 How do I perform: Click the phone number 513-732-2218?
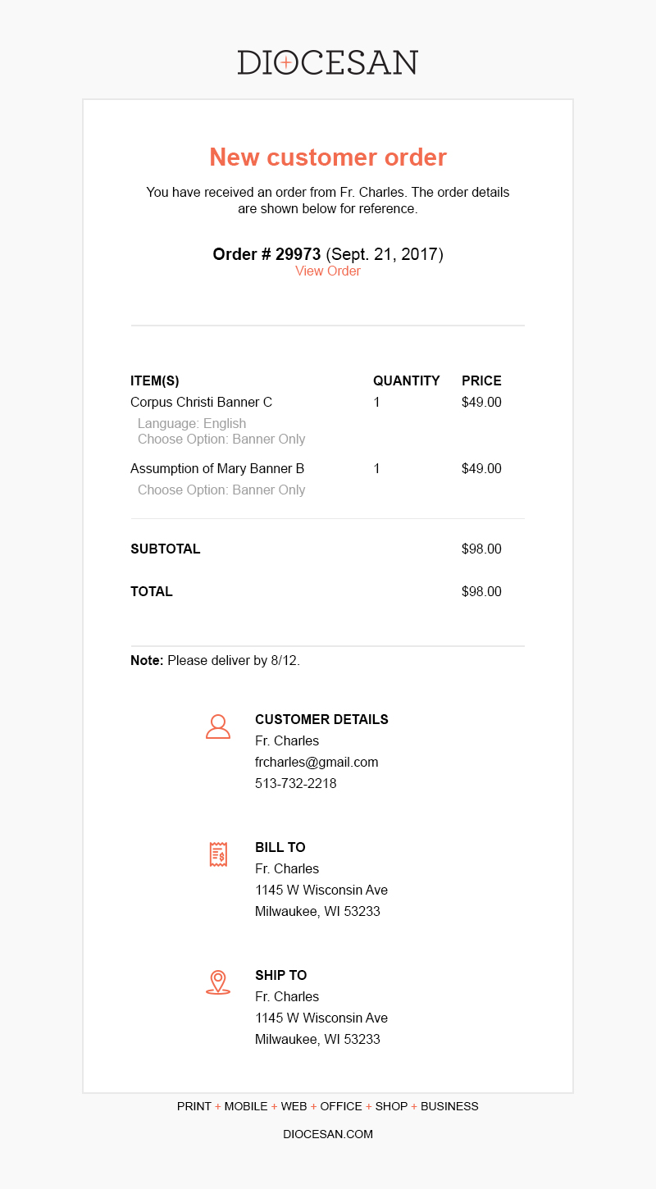click(x=296, y=783)
